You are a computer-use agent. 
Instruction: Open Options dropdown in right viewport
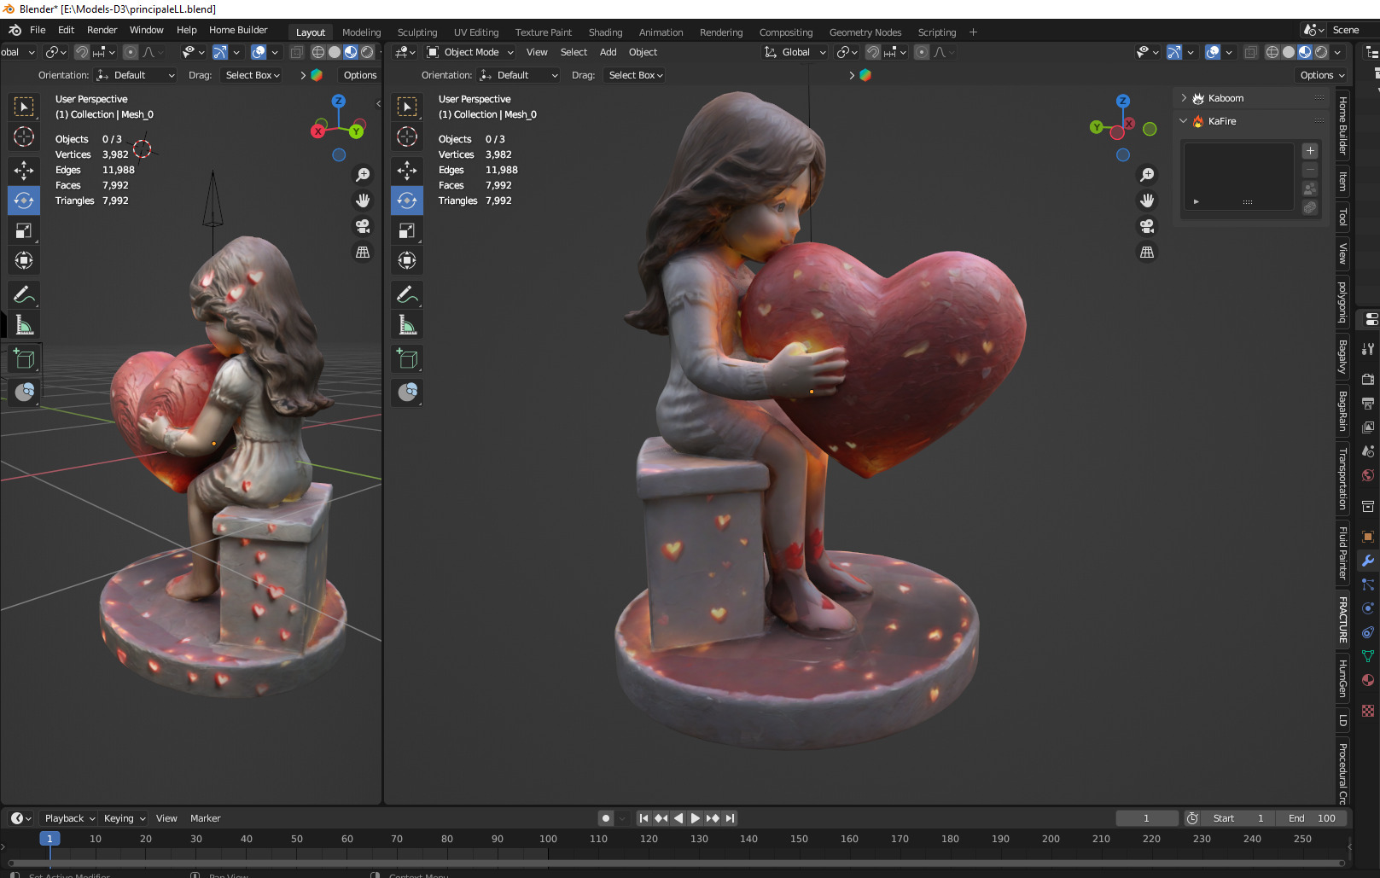pyautogui.click(x=1322, y=75)
